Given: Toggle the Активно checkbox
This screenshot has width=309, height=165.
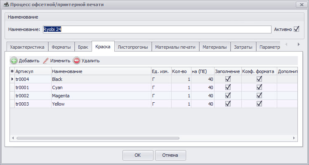Looking at the screenshot, I should pos(296,29).
